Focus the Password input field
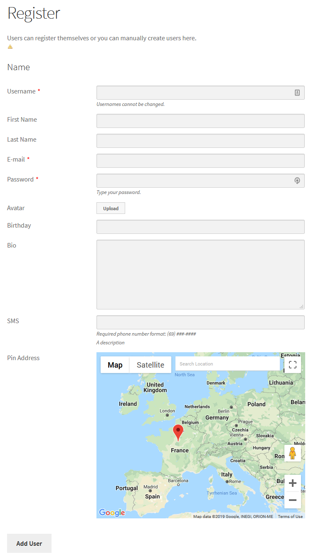The image size is (311, 557). [200, 181]
